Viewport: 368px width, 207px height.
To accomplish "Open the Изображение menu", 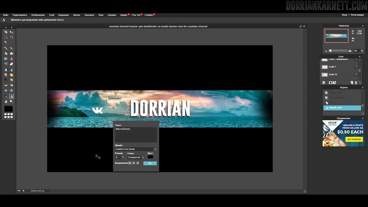I will (38, 15).
